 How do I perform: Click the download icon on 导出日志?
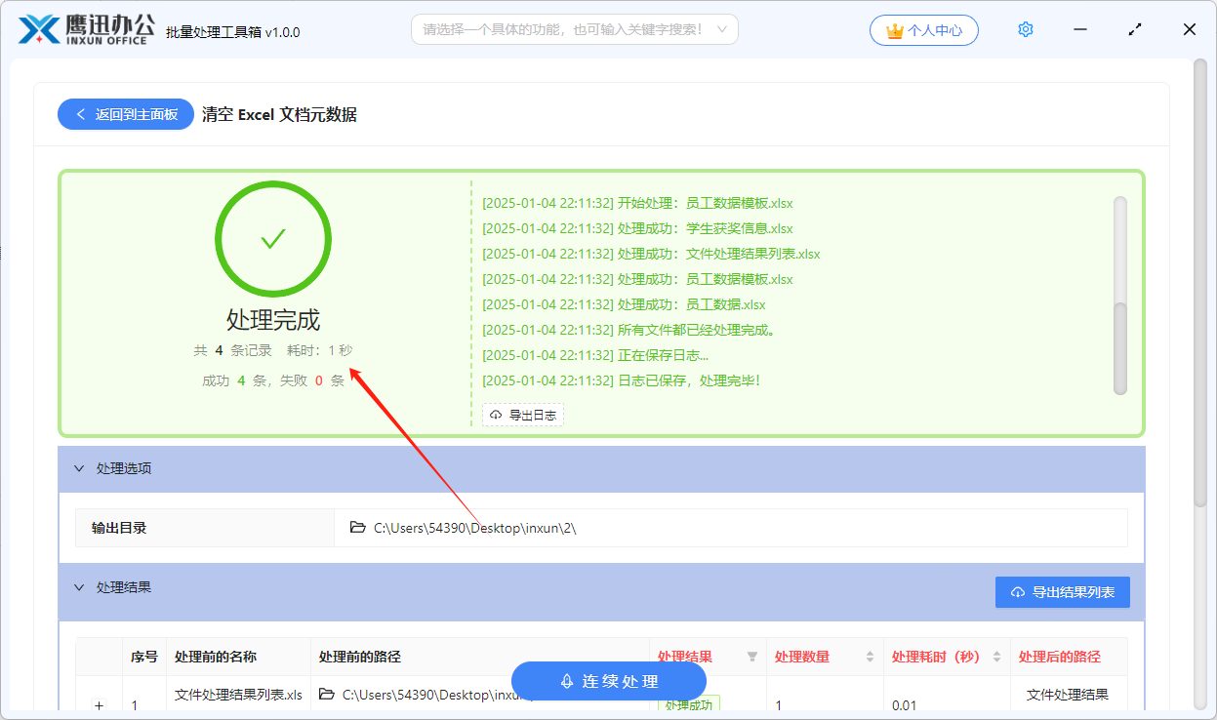(x=495, y=414)
